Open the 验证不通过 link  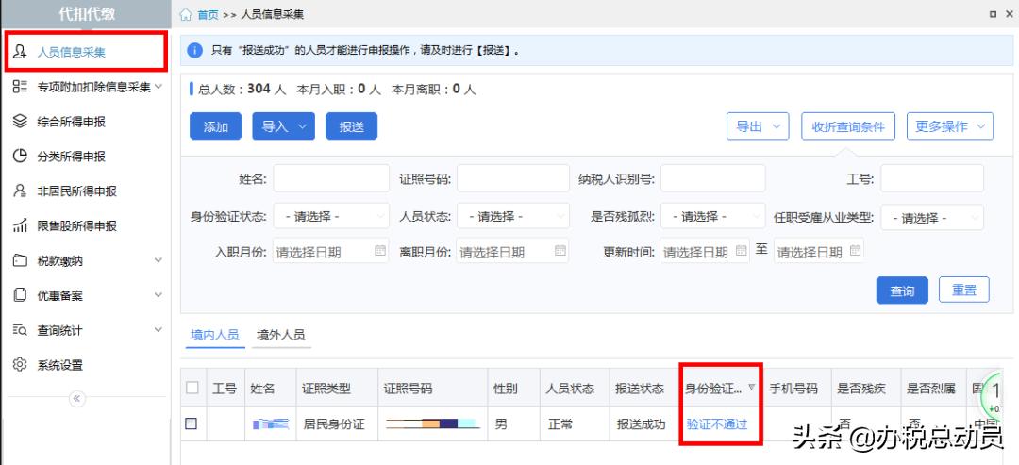717,424
